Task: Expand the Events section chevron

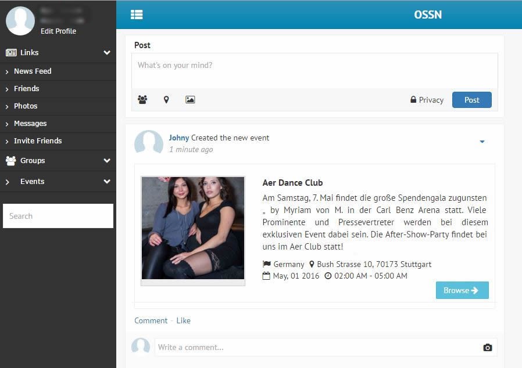Action: click(x=107, y=182)
